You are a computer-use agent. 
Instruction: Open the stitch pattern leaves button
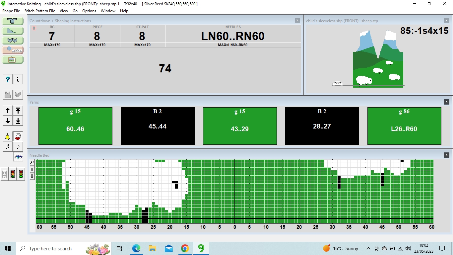(x=13, y=41)
